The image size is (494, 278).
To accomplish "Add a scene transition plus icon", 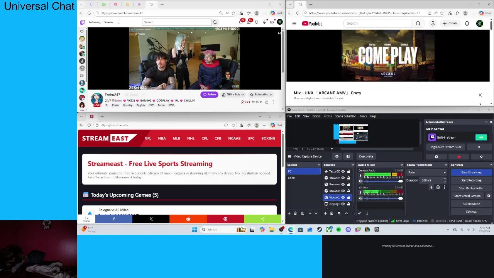I will 431,187.
